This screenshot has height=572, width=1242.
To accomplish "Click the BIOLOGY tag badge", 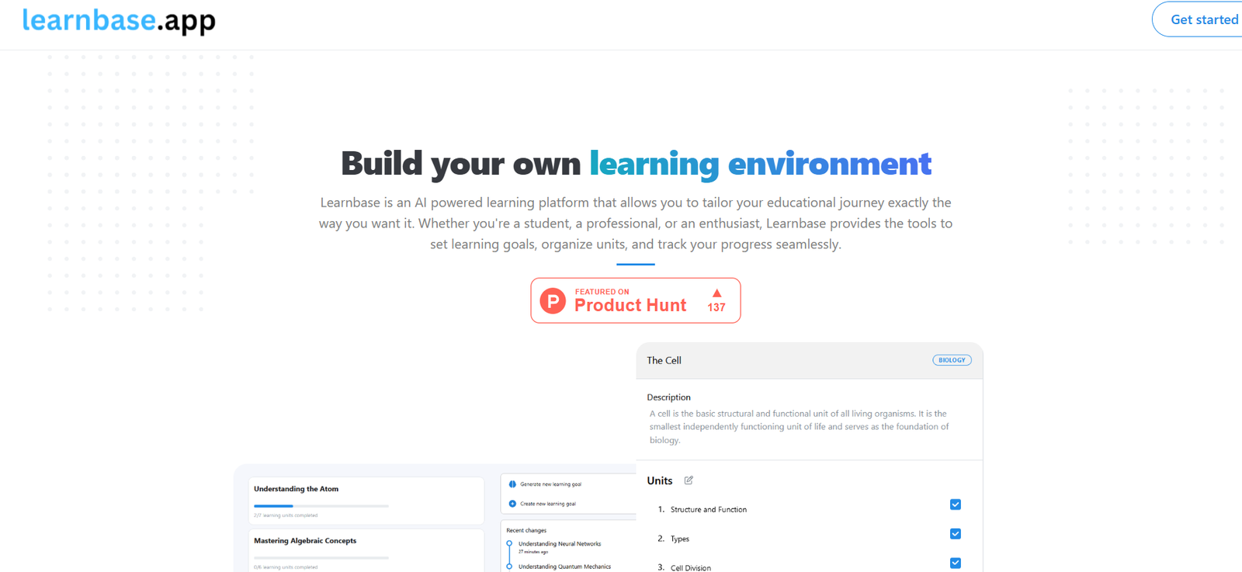I will coord(952,360).
